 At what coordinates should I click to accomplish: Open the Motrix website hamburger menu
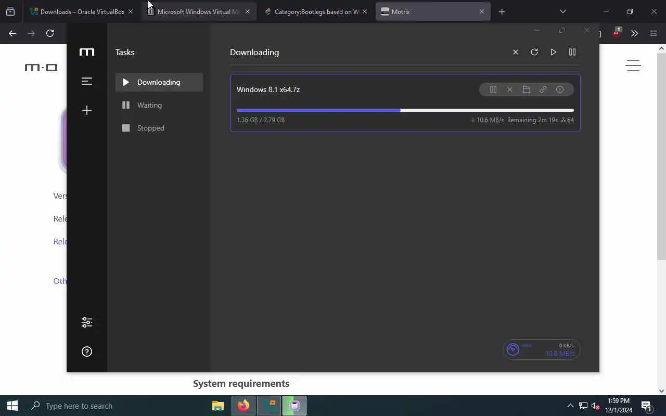(x=633, y=66)
